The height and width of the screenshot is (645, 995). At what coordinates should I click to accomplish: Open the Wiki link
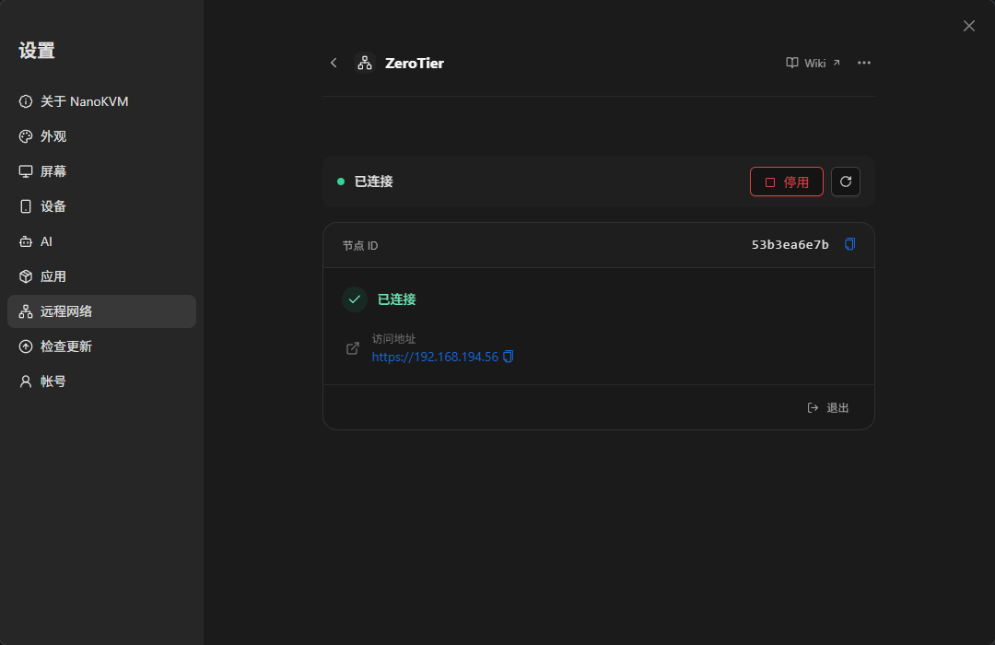pos(813,63)
